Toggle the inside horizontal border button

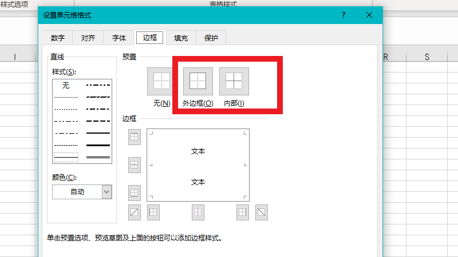tap(135, 165)
